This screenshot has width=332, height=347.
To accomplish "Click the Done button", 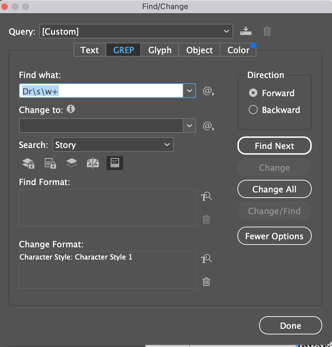I will pos(291,325).
